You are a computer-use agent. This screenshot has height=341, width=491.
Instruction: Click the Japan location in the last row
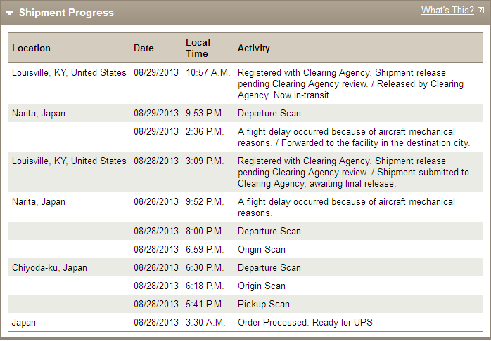coord(23,323)
